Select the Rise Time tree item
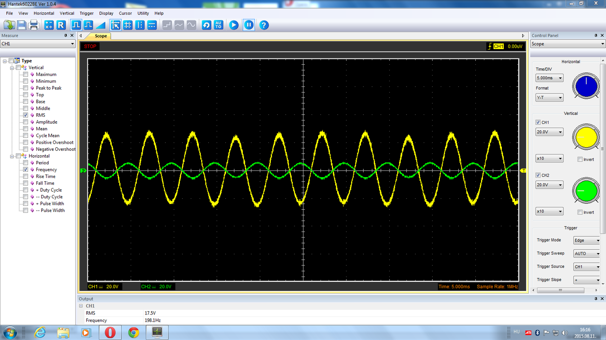 point(45,176)
